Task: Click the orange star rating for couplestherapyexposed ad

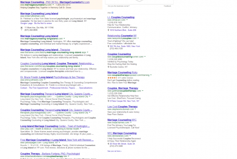Action: (112, 78)
